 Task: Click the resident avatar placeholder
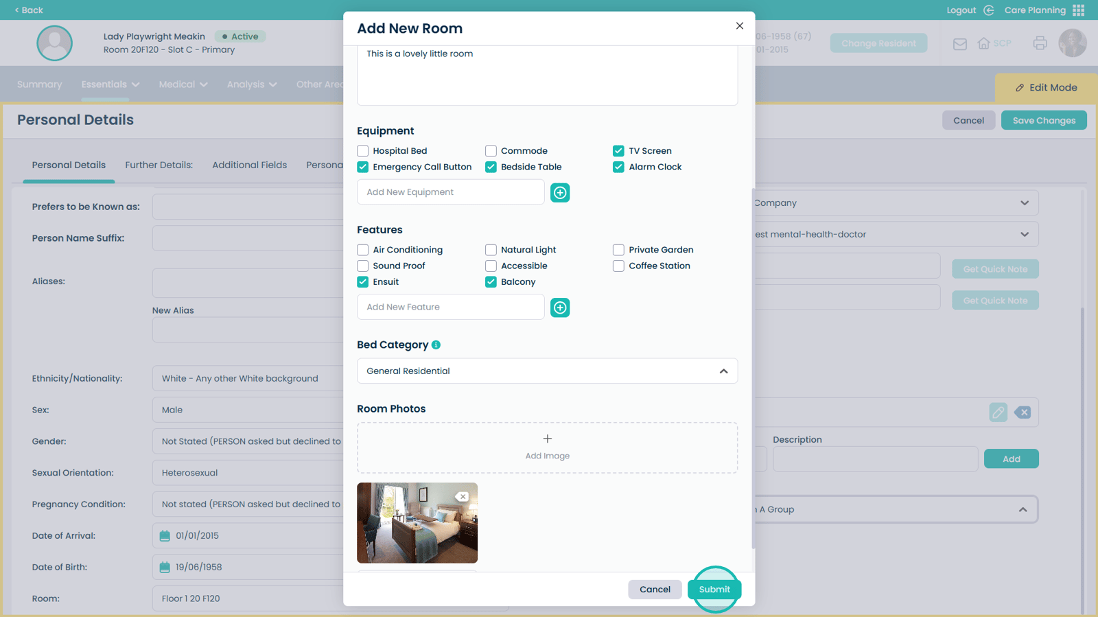(x=55, y=43)
